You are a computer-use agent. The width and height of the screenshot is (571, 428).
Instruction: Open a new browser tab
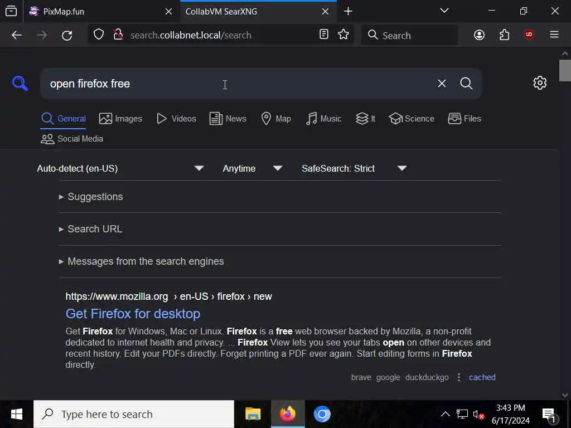348,11
